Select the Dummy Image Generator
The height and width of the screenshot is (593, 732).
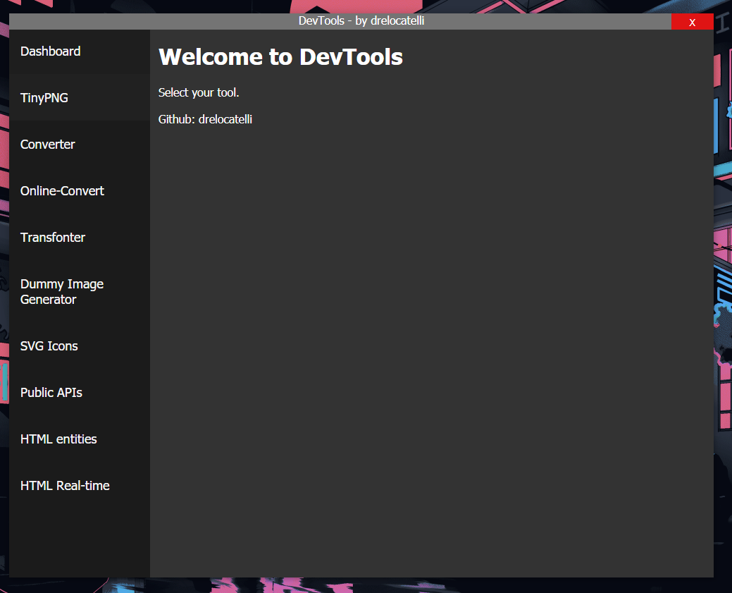62,291
